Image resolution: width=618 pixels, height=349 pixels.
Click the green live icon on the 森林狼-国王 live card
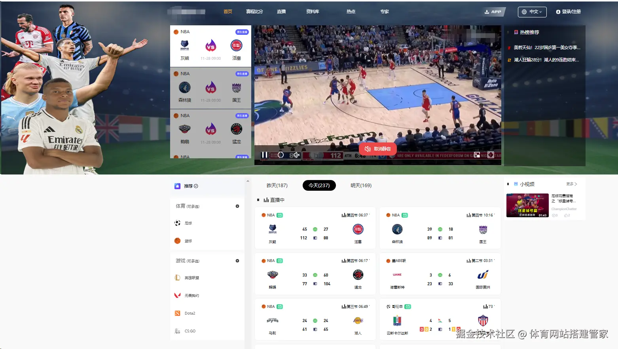click(405, 215)
